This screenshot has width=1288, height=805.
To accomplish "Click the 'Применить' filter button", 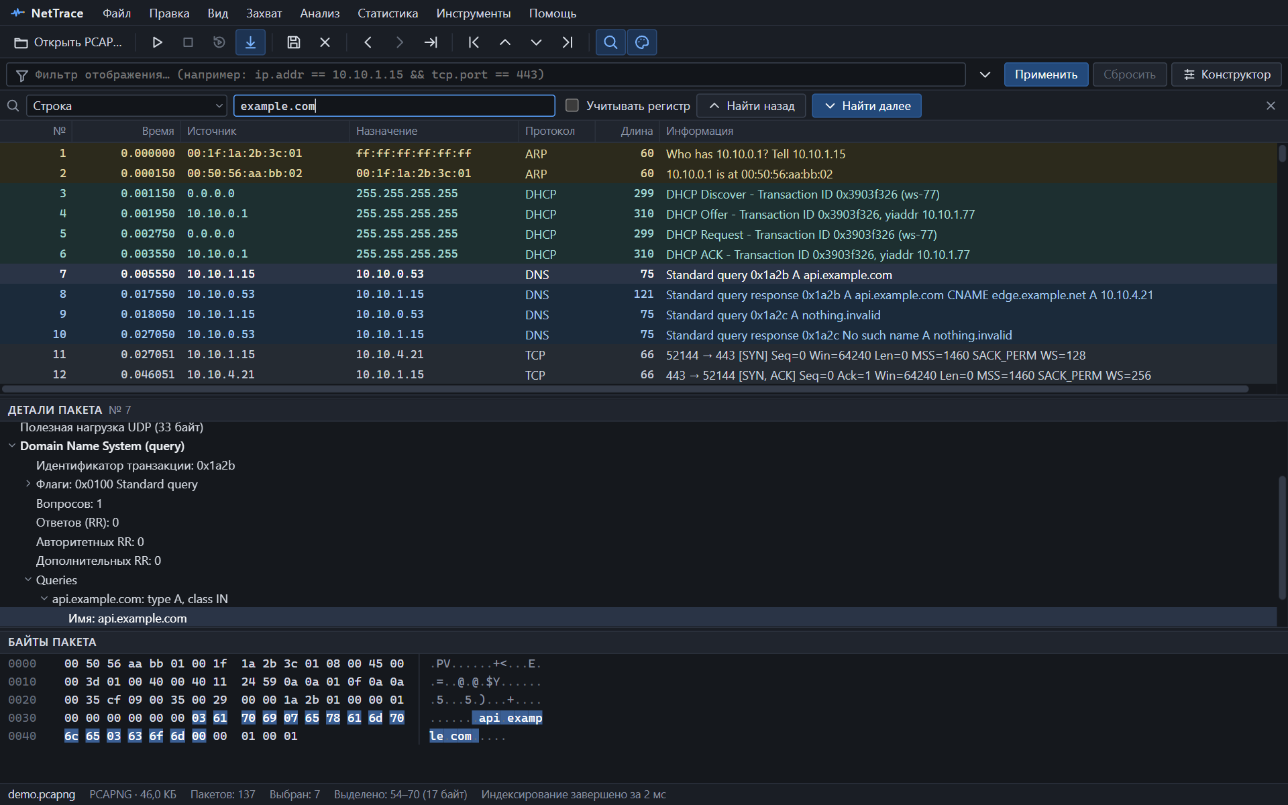I will click(1046, 74).
